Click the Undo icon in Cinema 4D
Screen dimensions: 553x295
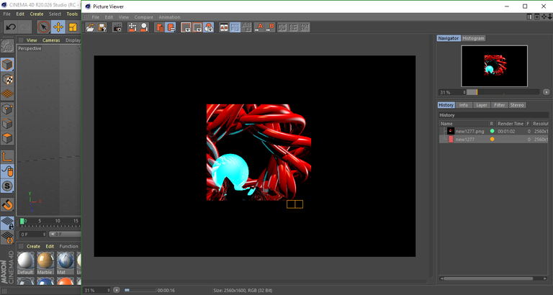click(x=11, y=27)
